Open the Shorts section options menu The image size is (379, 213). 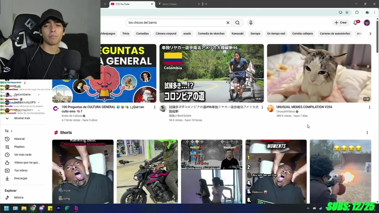[x=367, y=133]
